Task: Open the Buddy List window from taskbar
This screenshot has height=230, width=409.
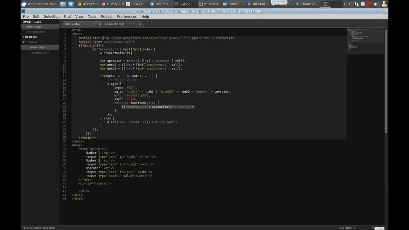Action: click(113, 4)
